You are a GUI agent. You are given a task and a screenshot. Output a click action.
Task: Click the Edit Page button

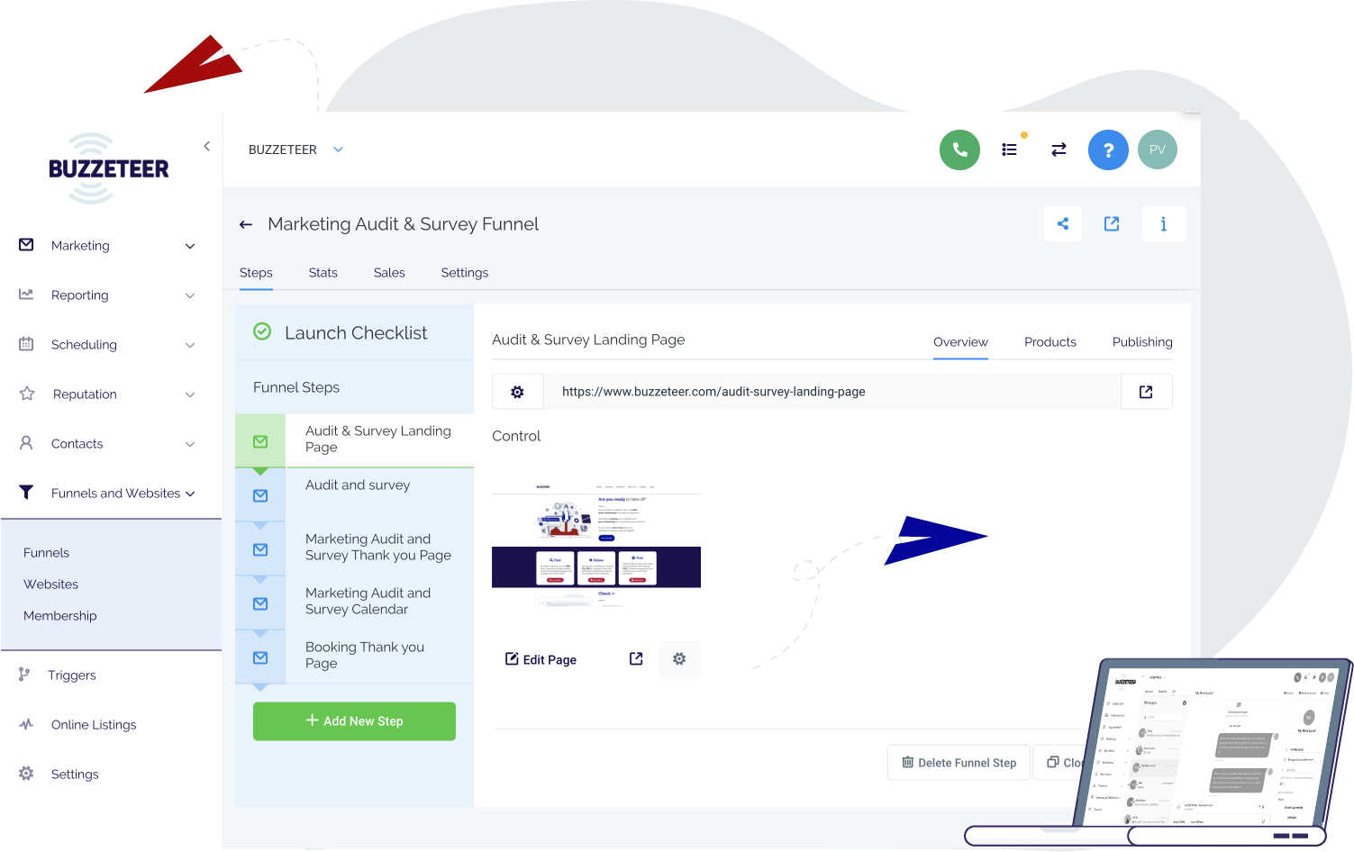click(x=541, y=659)
